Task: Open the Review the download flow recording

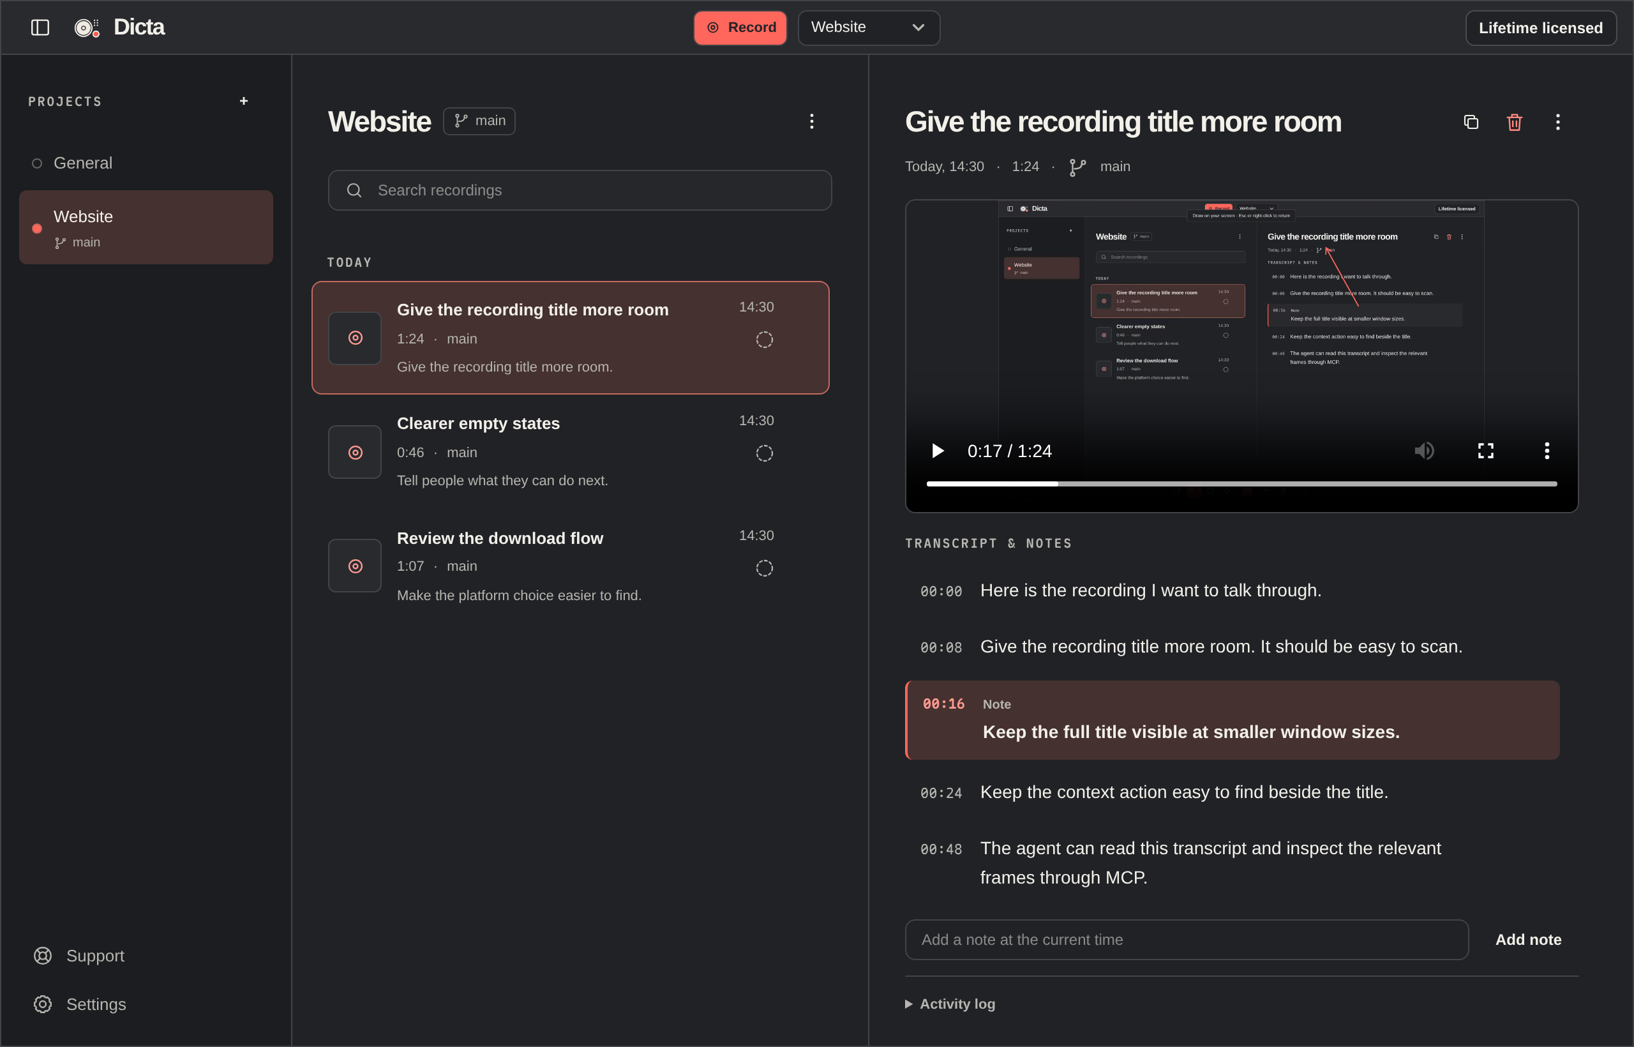Action: coord(570,566)
